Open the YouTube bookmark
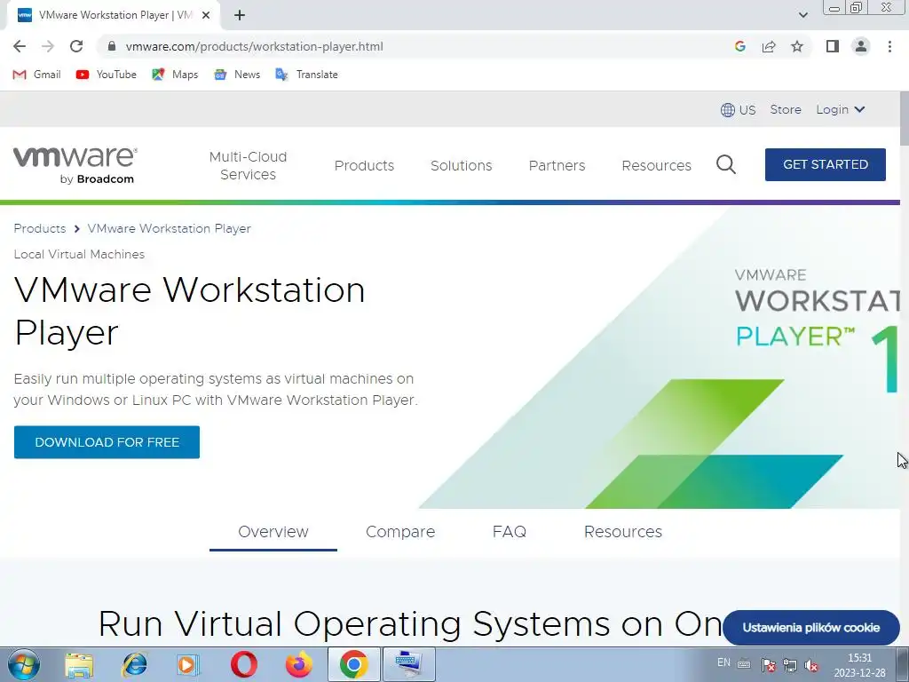 (107, 75)
